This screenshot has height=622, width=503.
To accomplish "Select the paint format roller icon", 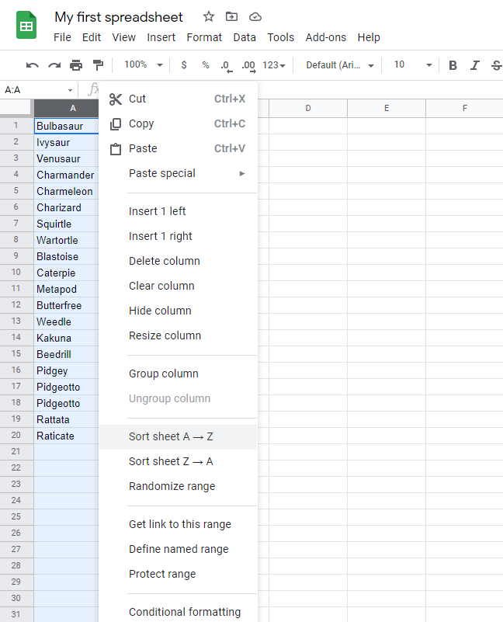I will (x=98, y=65).
